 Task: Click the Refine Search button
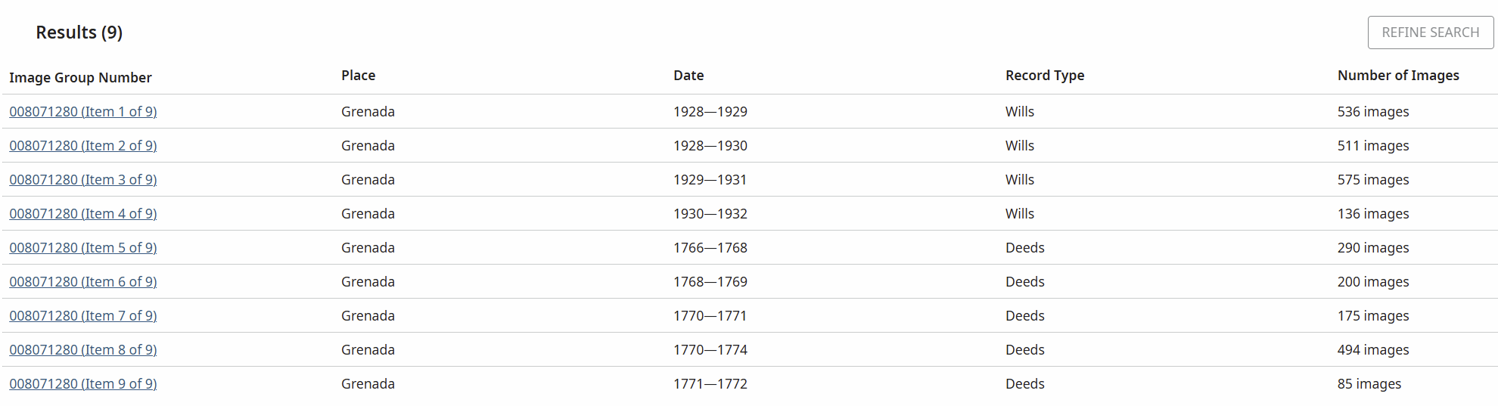coord(1430,33)
